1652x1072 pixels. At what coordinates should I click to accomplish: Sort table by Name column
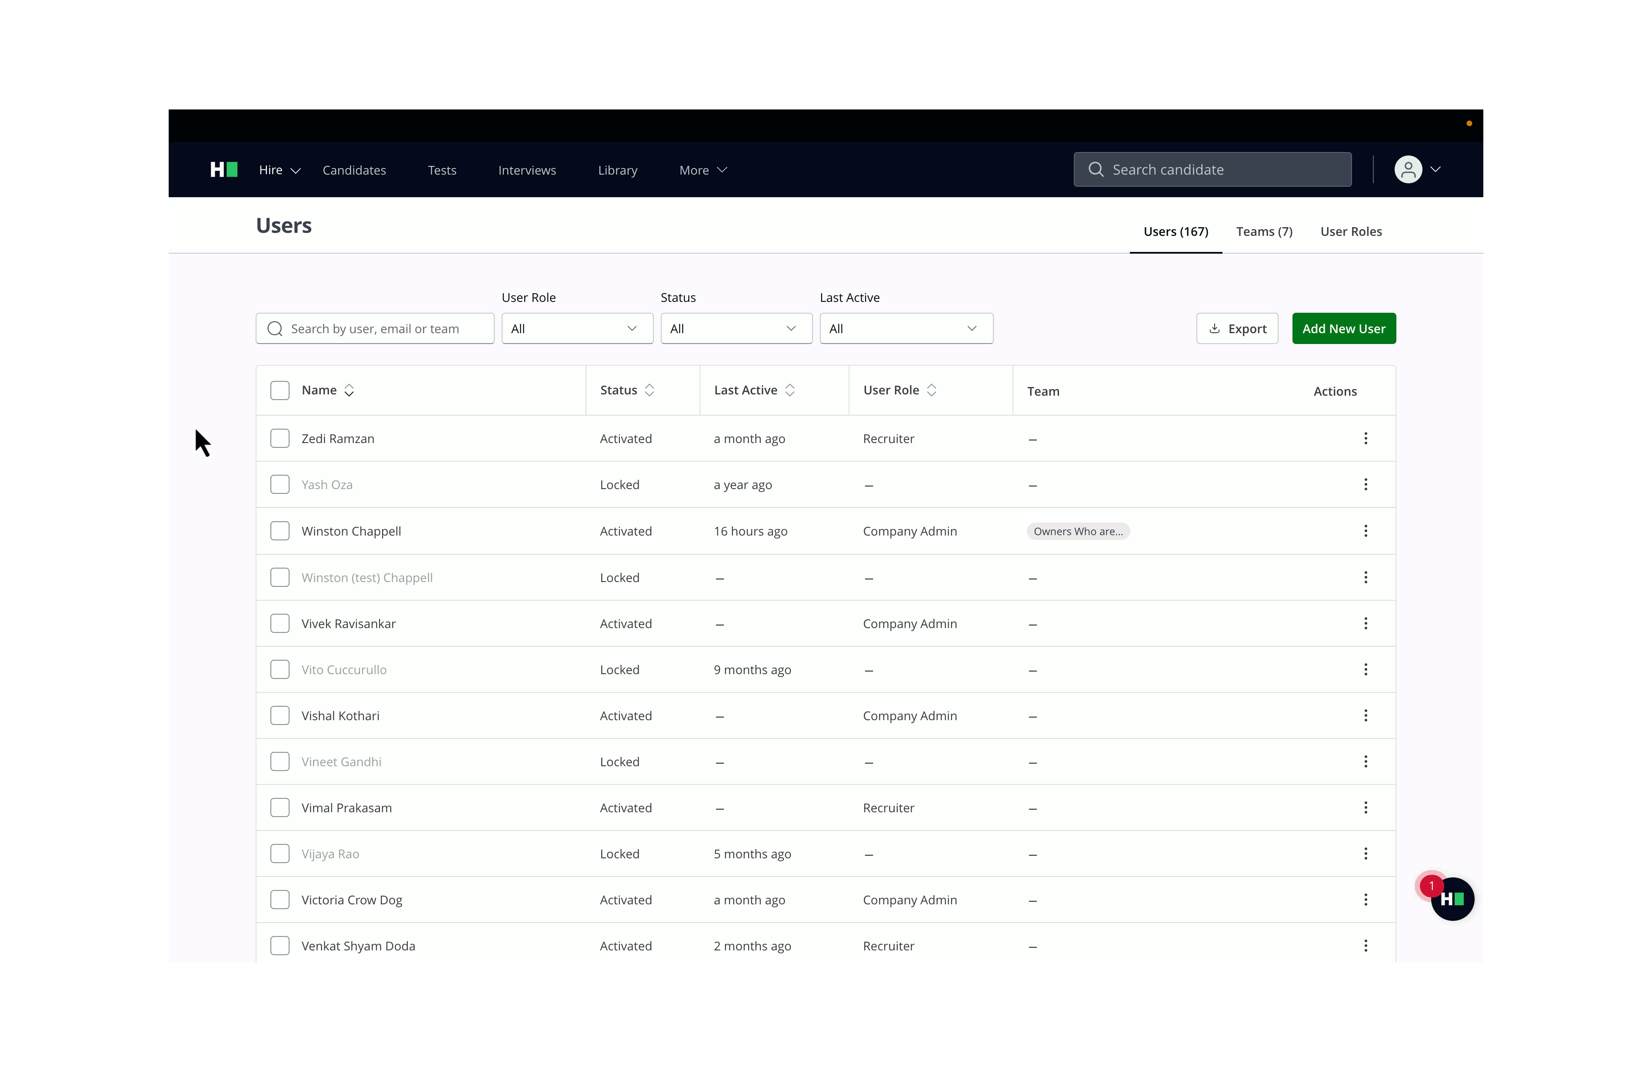pos(349,390)
